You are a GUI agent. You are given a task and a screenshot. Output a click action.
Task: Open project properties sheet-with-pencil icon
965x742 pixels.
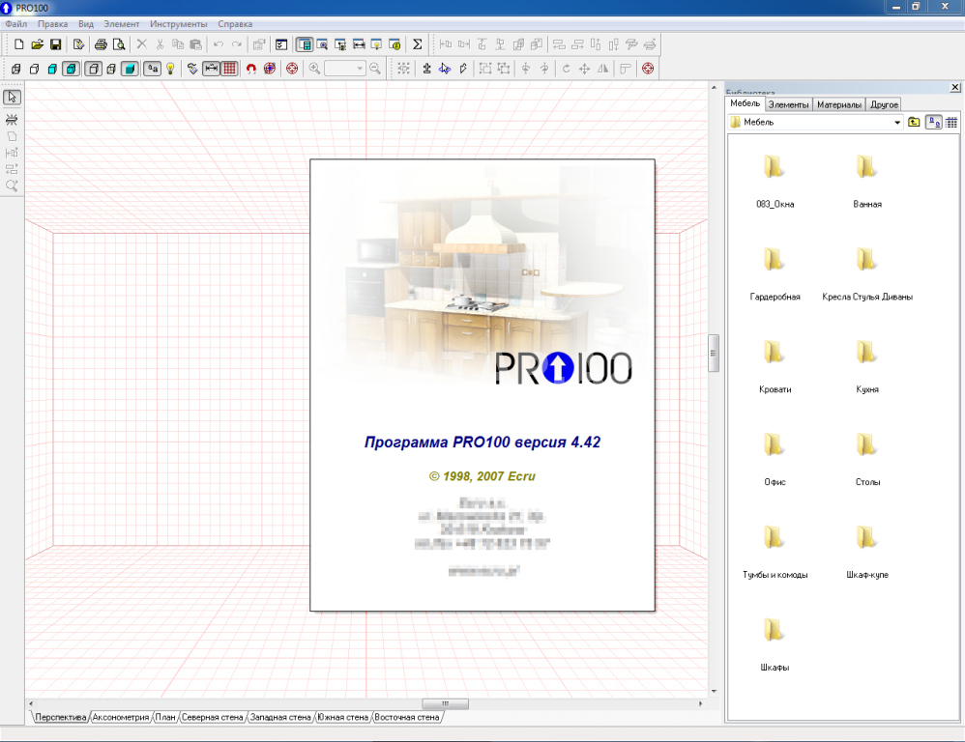tap(78, 44)
